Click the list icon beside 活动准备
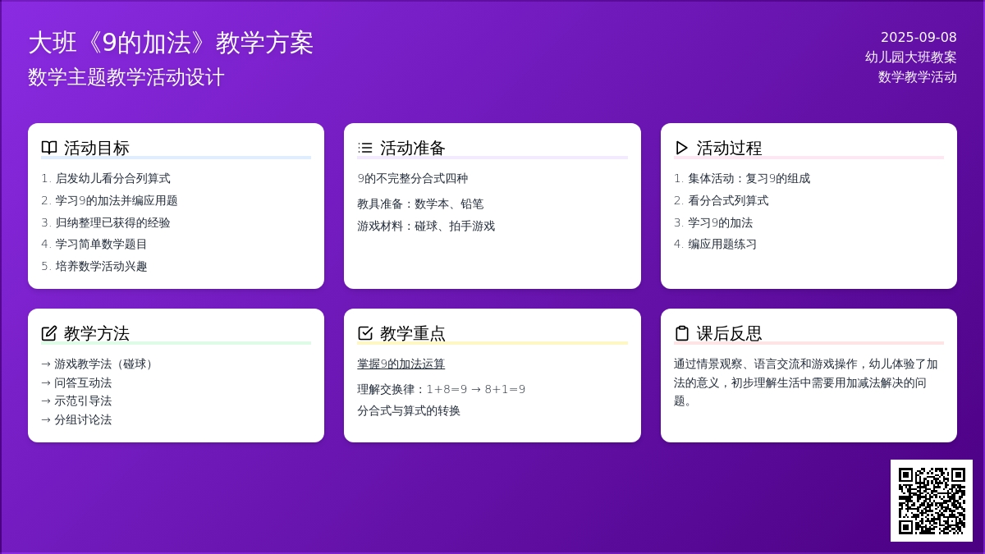The width and height of the screenshot is (985, 554). click(x=365, y=148)
